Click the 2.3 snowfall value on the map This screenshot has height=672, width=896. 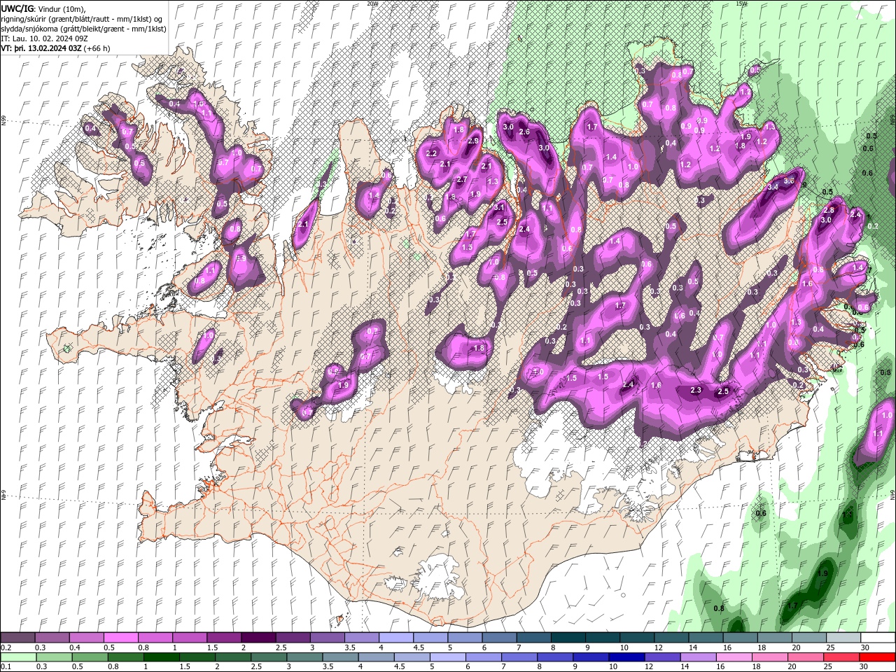696,391
